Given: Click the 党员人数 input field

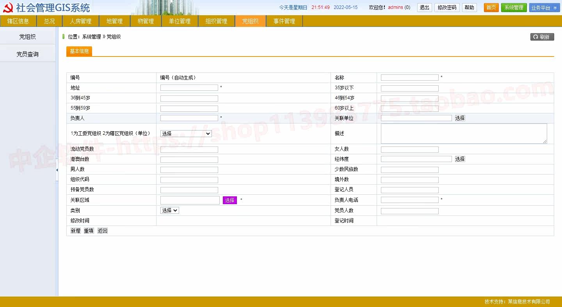Looking at the screenshot, I should click(x=410, y=211).
